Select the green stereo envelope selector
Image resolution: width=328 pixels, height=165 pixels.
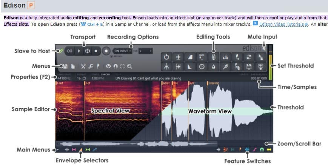coord(88,150)
